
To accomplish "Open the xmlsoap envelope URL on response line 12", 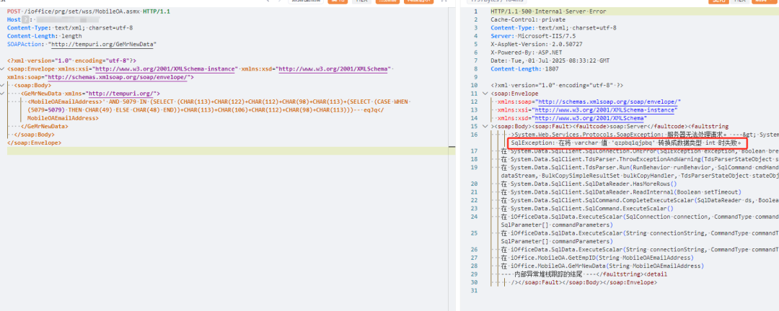I will [608, 102].
